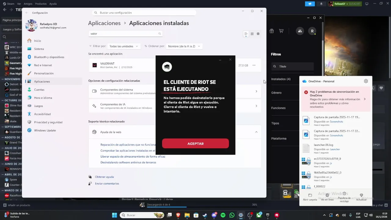Viewport: 391px width, 220px height.
Task: Open the shopping cart in the Epic Games window
Action: tap(281, 31)
